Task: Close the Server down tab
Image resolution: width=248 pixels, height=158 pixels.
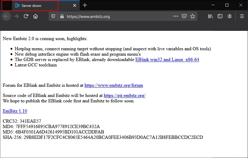Action: click(75, 5)
